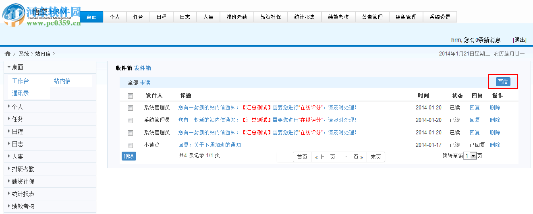Click 删除 for second 系统管理员 message
Image resolution: width=533 pixels, height=214 pixels.
click(x=495, y=120)
